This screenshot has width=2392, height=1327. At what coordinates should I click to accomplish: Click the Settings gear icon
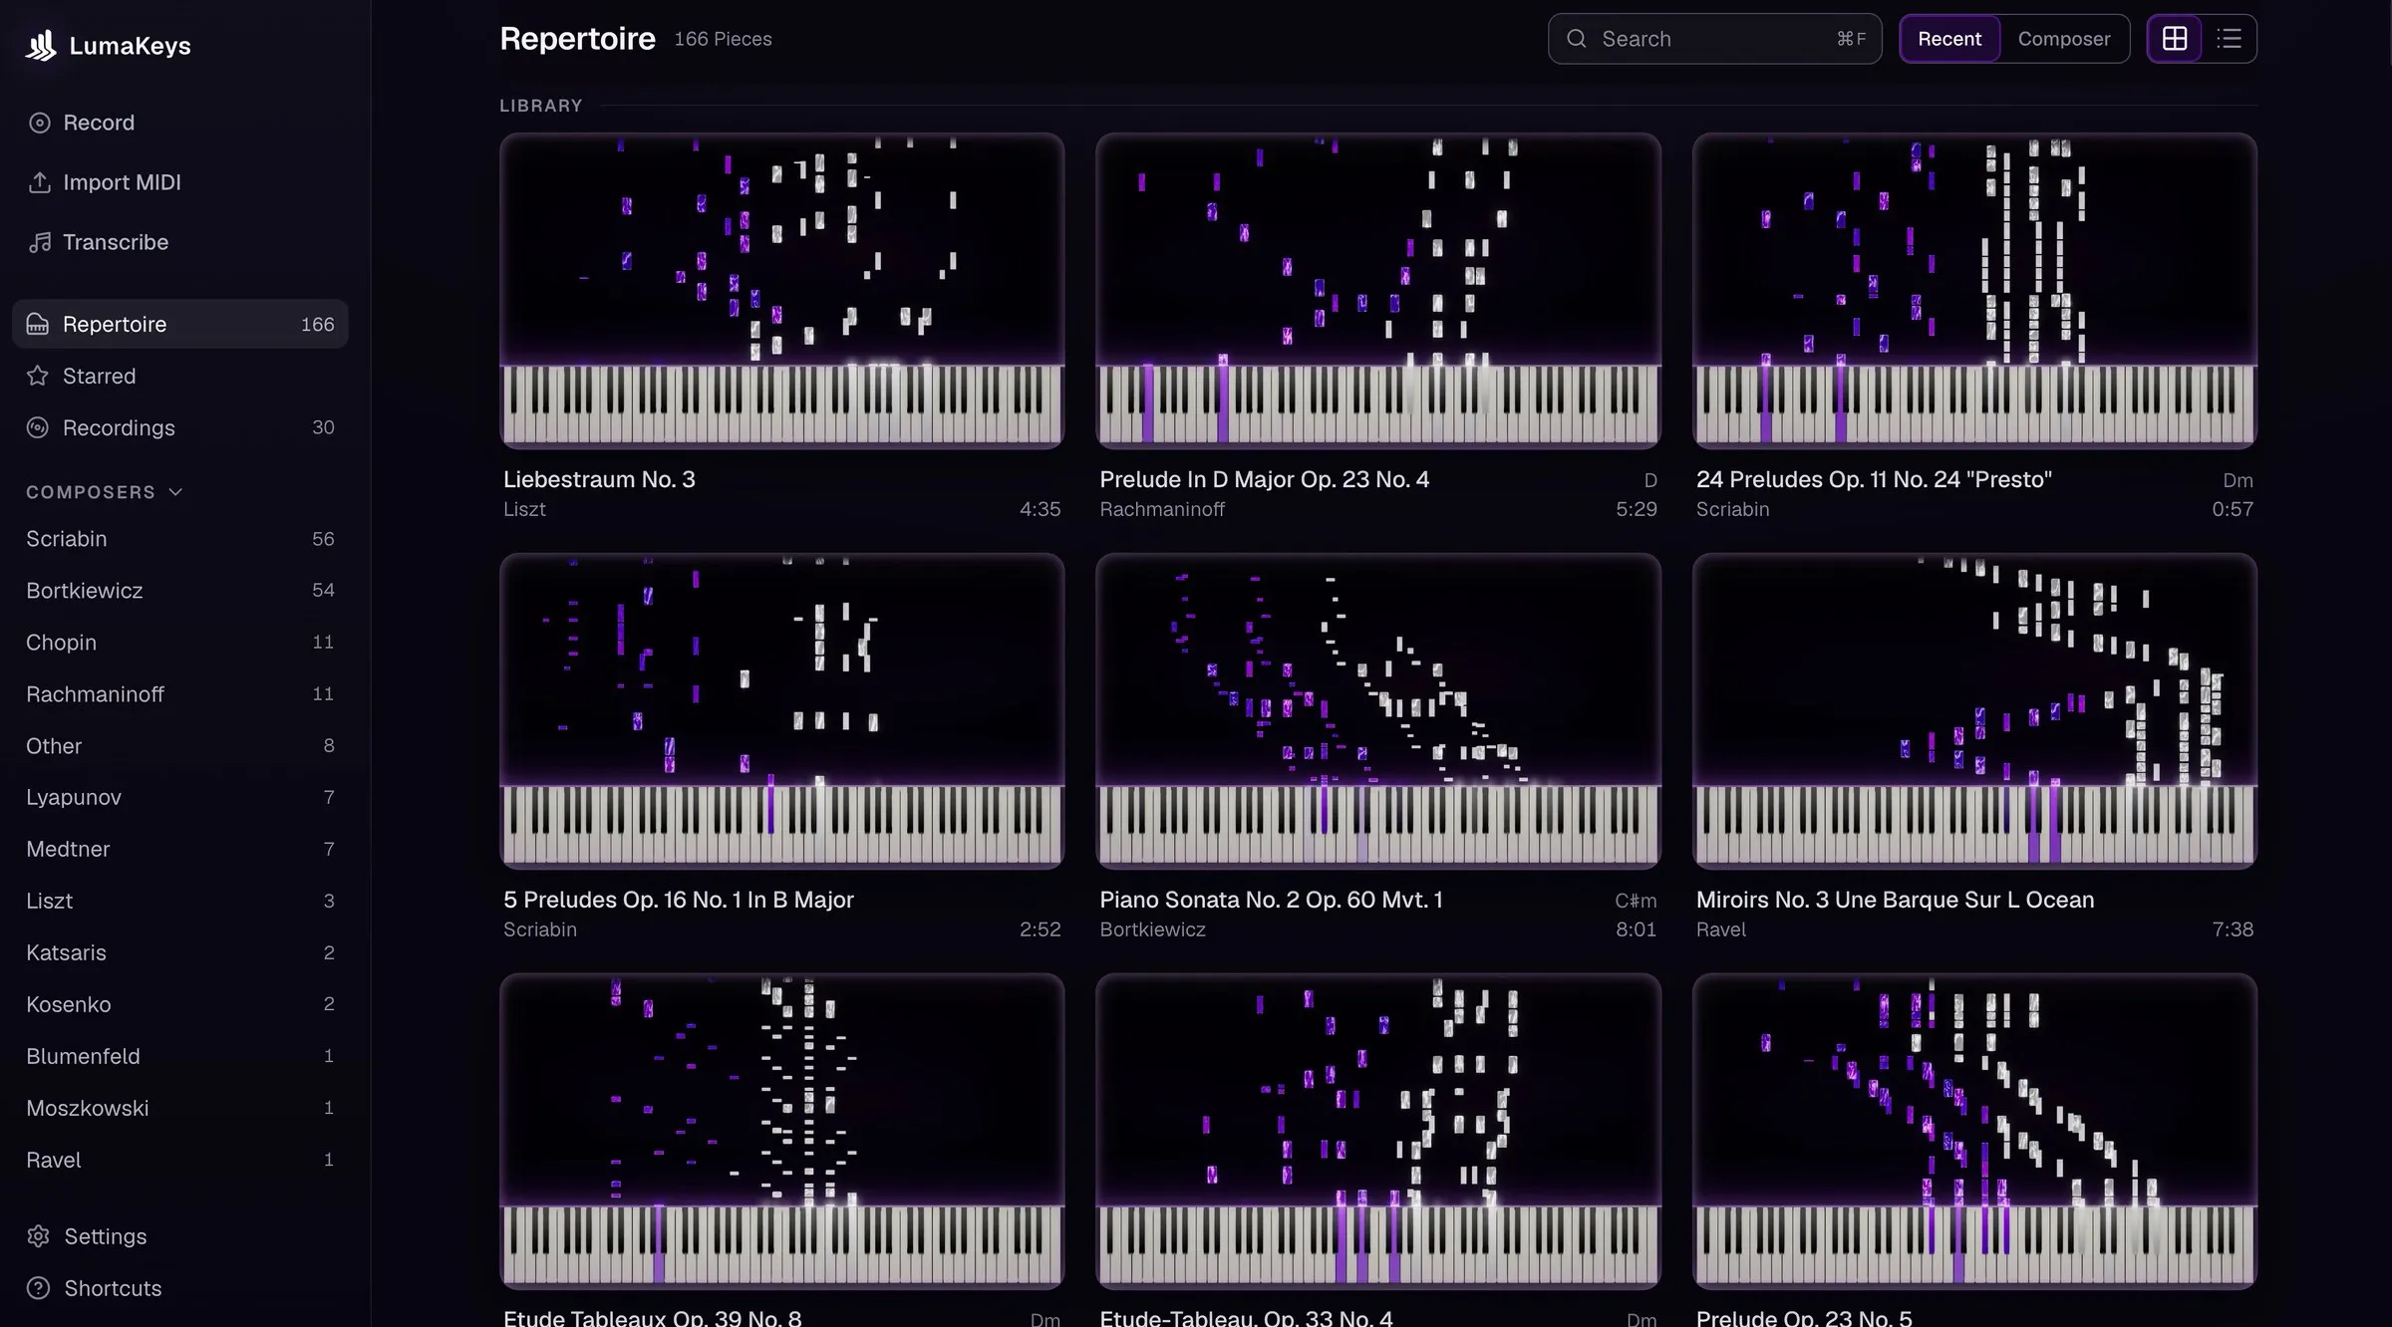(x=39, y=1236)
